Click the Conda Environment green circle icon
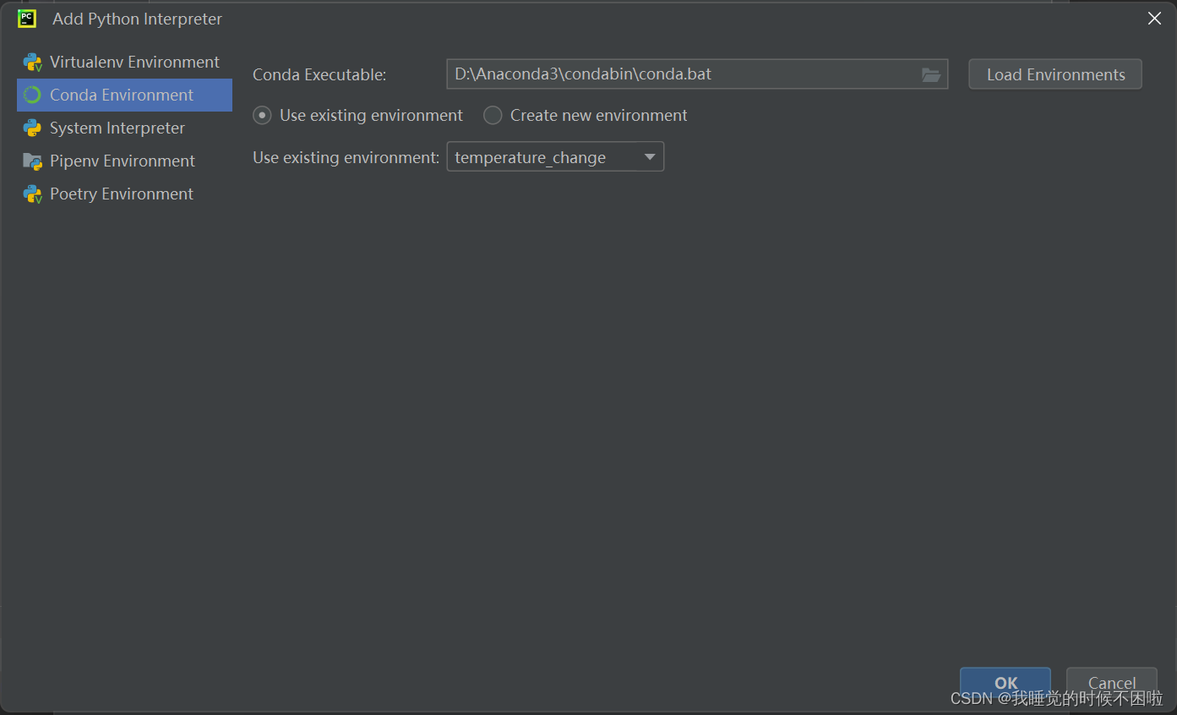 pos(32,96)
